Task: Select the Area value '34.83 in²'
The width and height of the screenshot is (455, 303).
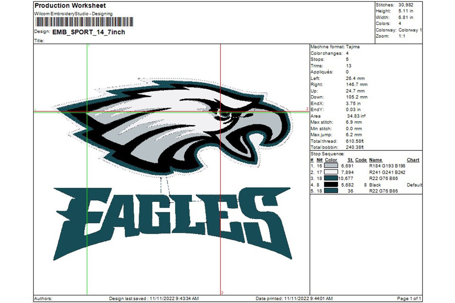Action: [356, 116]
